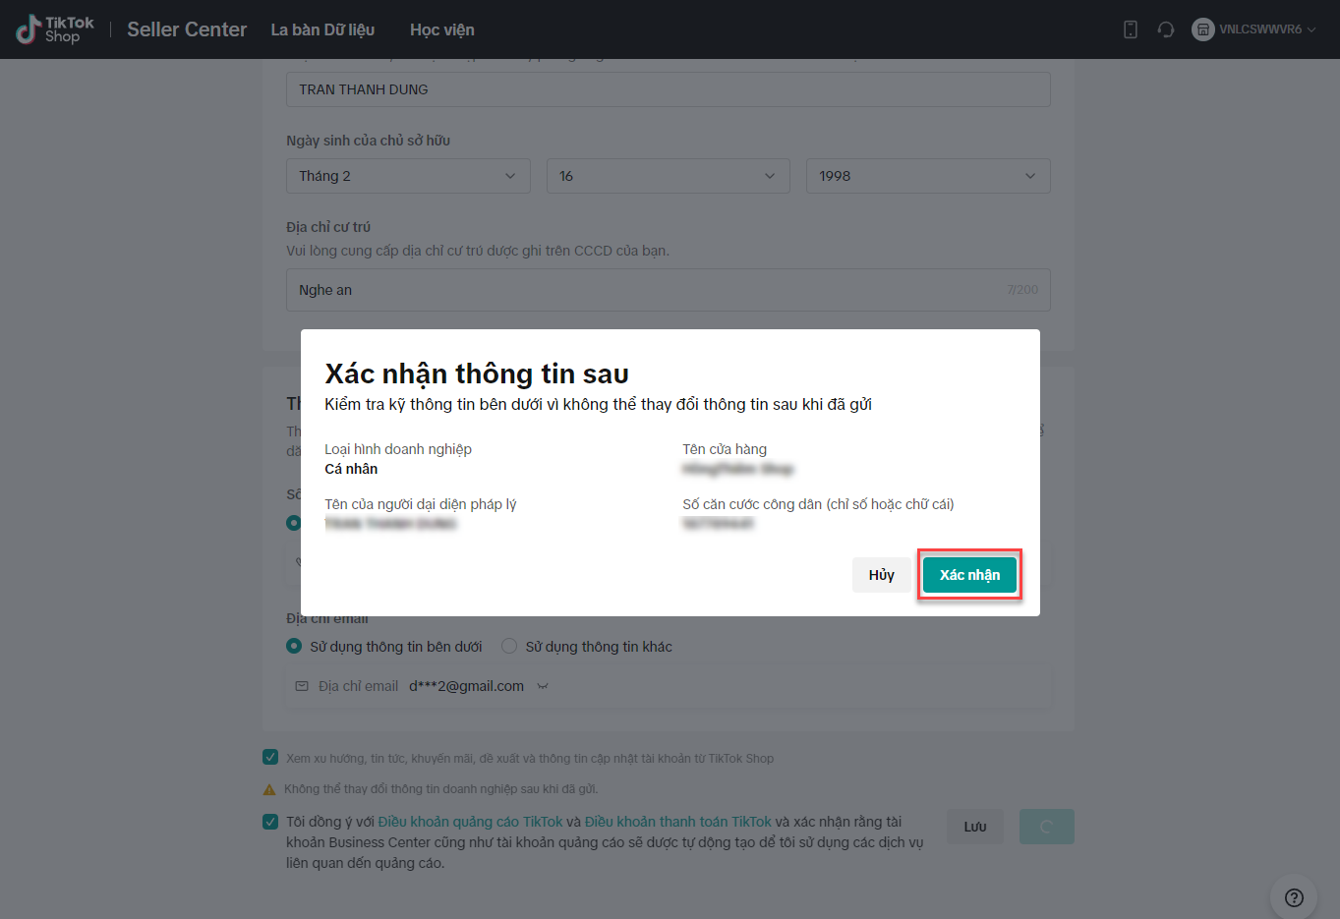1340x919 pixels.
Task: Open the 'La bàn Dữ liệu' menu
Action: point(322,29)
